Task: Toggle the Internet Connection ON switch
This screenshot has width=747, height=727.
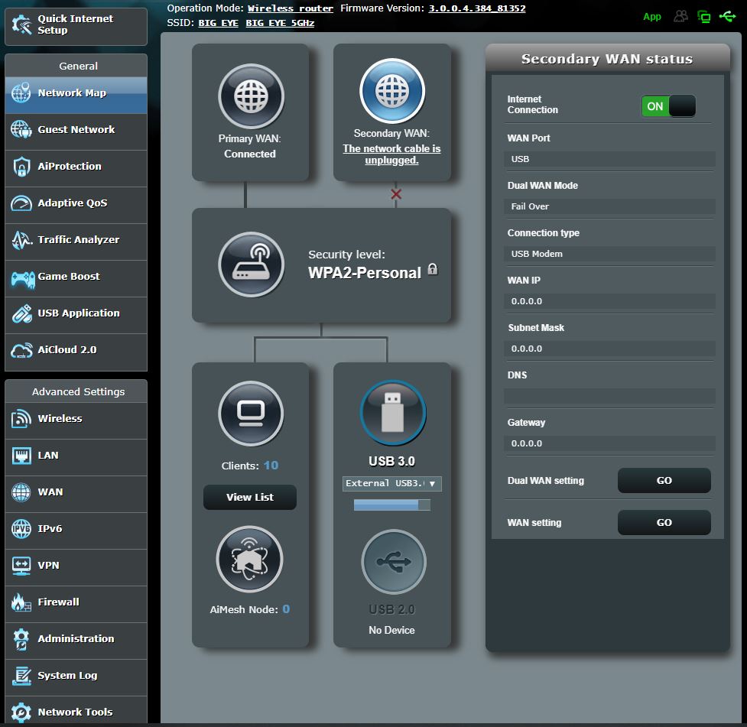Action: (x=668, y=105)
